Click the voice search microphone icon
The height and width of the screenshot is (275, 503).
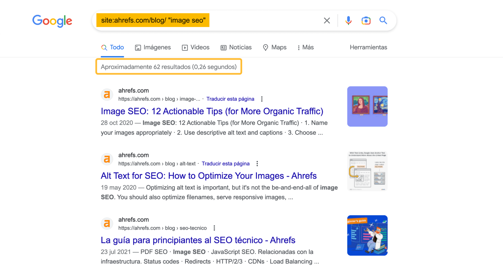(348, 20)
